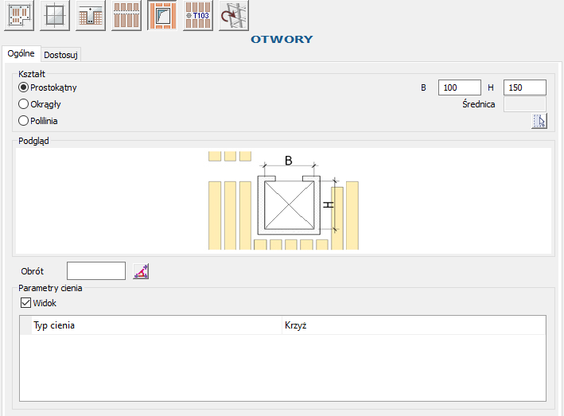The height and width of the screenshot is (416, 564).
Task: Choose the Okrągły radio button
Action: coord(24,104)
